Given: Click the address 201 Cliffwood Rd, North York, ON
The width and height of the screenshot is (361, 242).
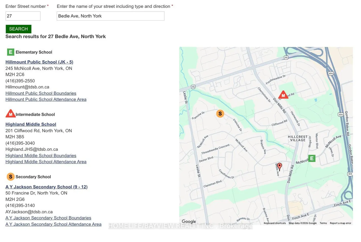Looking at the screenshot, I should pos(39,131).
